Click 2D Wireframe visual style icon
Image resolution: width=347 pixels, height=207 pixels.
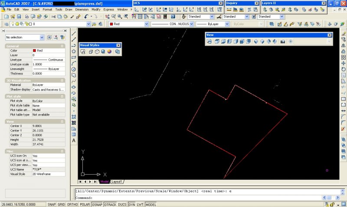[x=83, y=51]
